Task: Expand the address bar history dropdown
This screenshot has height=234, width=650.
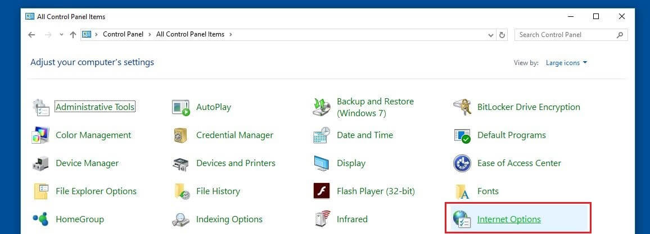Action: point(491,35)
